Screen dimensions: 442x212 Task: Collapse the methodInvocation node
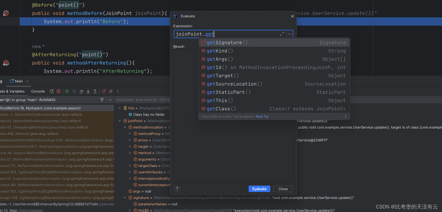pyautogui.click(x=125, y=127)
